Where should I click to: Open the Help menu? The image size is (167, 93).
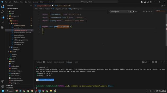[x=41, y=2]
